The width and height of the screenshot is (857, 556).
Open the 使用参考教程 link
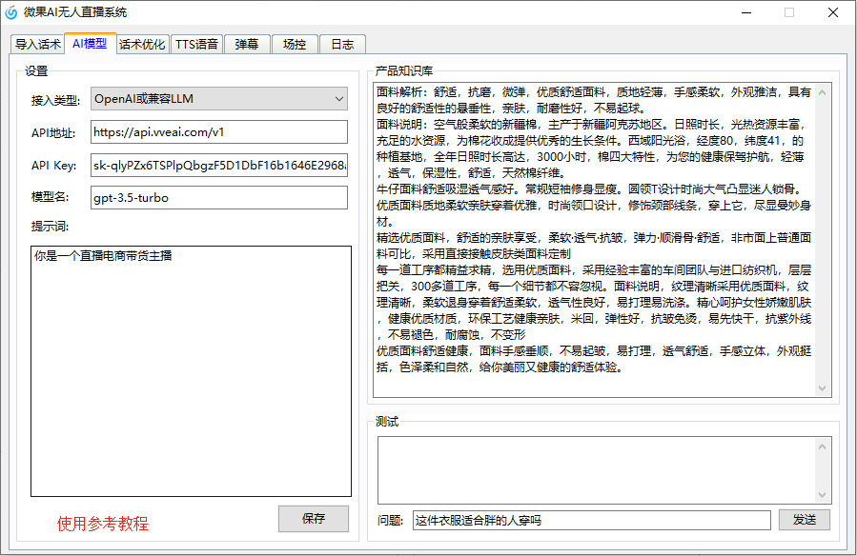tap(102, 524)
